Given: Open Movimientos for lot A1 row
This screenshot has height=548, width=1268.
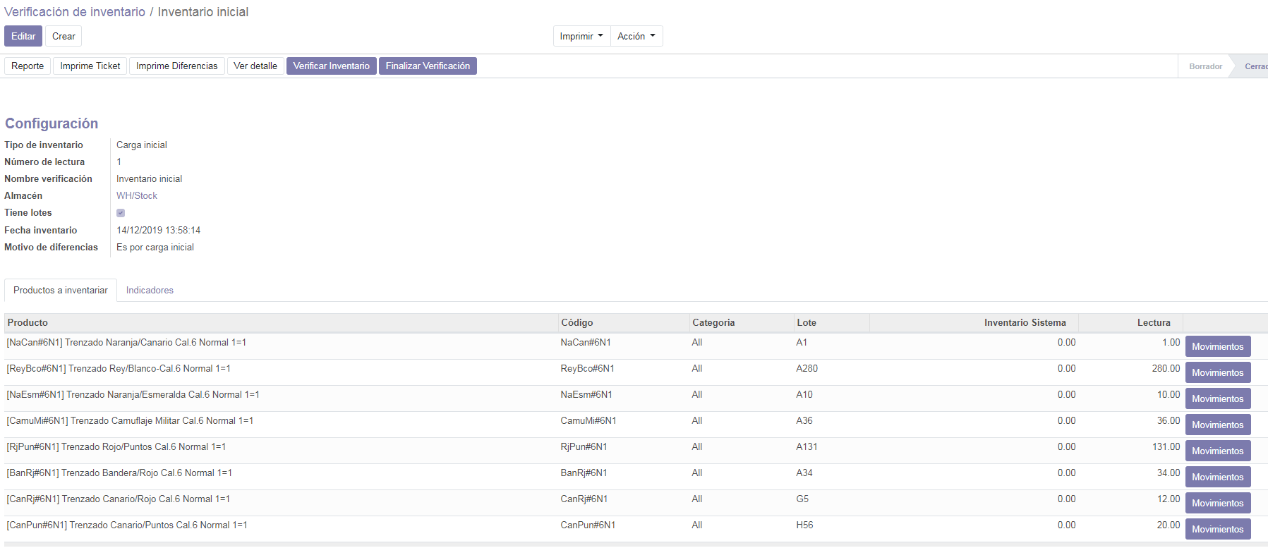Looking at the screenshot, I should pos(1217,346).
